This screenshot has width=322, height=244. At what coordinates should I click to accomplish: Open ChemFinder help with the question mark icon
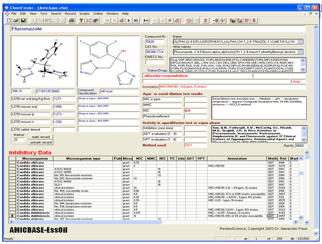[79, 20]
